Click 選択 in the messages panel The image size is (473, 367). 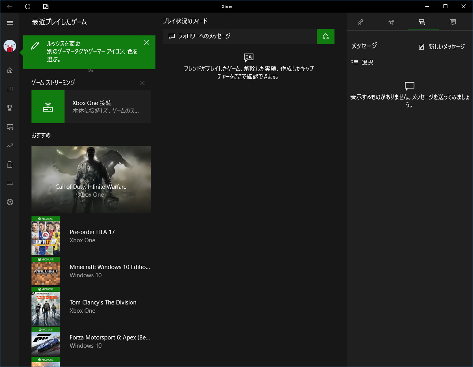(362, 62)
